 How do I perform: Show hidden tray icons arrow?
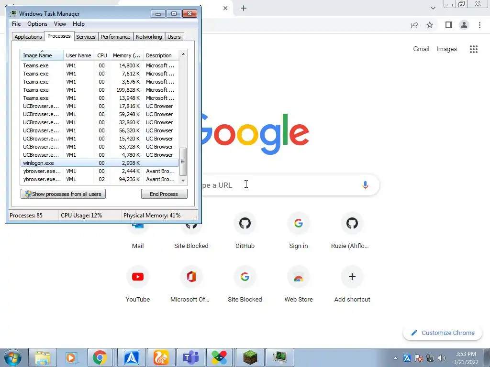395,358
